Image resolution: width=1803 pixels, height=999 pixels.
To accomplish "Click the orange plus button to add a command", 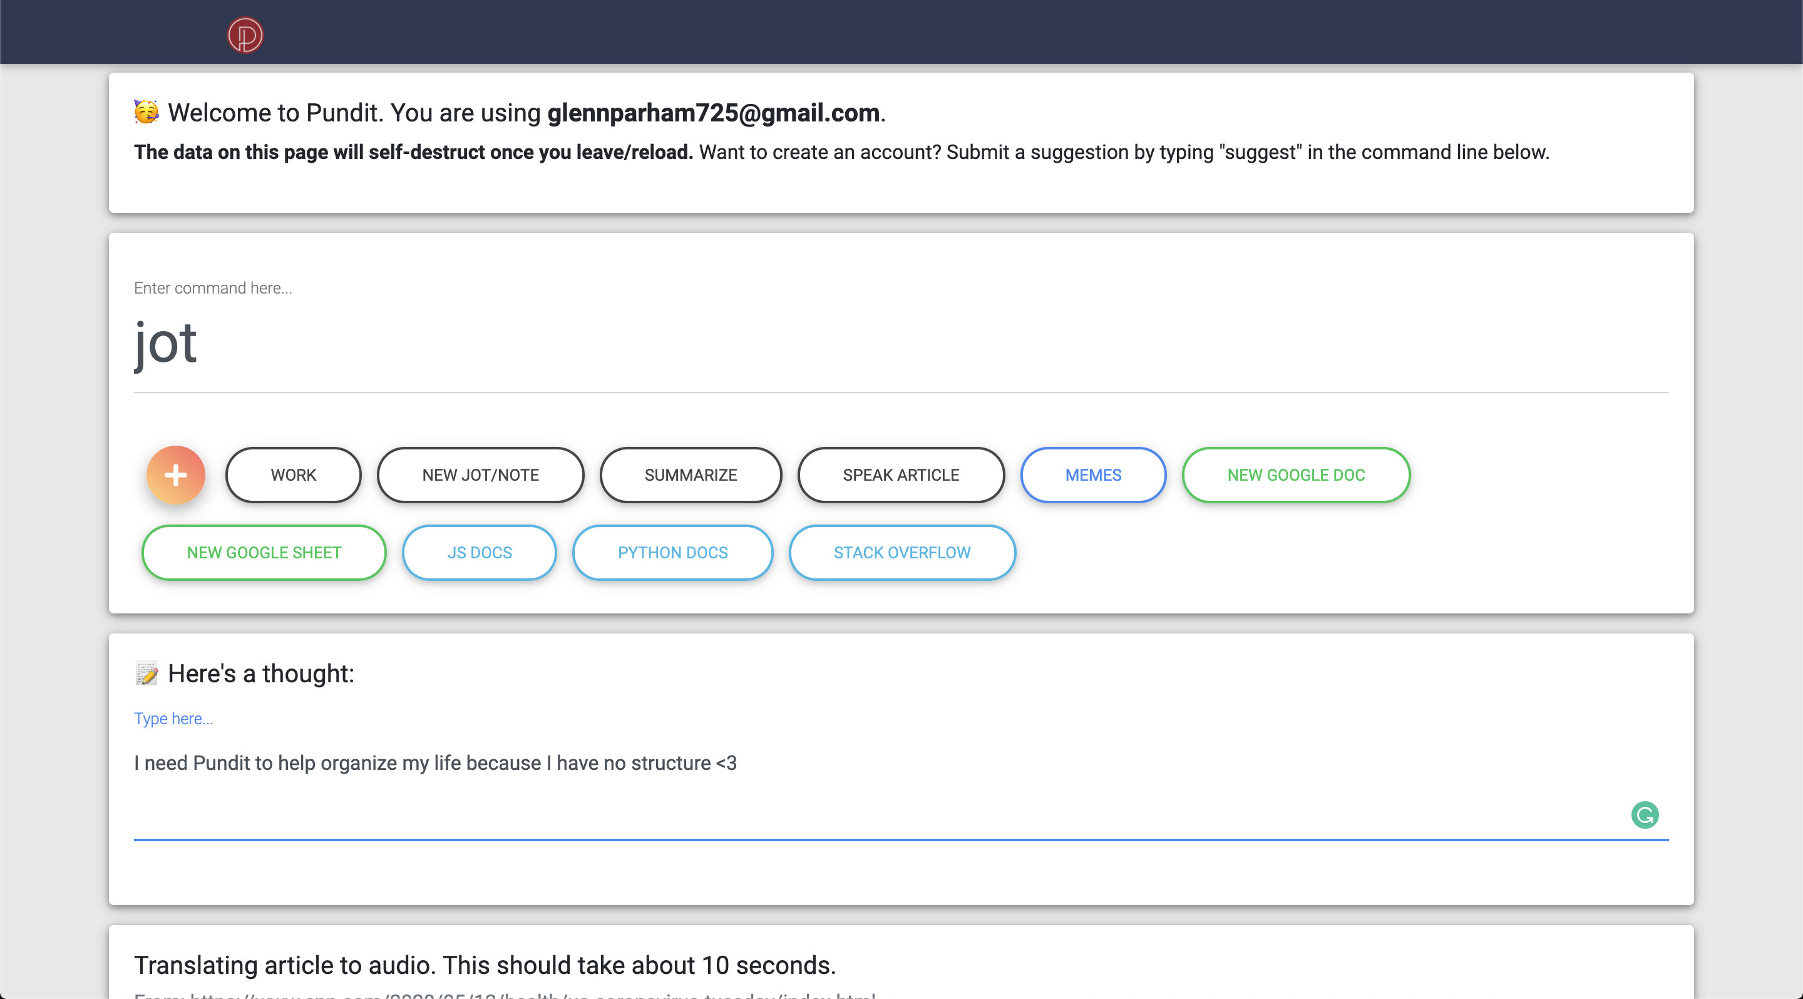I will [176, 475].
